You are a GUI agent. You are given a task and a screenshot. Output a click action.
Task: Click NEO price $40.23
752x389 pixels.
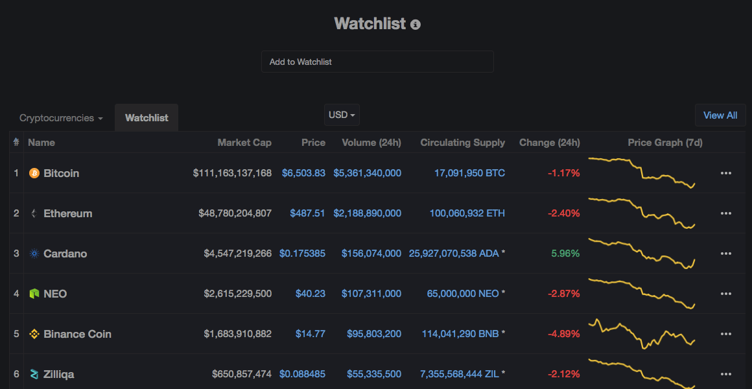pyautogui.click(x=311, y=294)
